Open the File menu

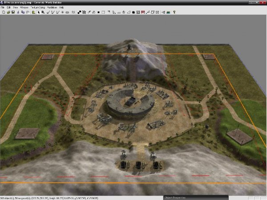click(3, 8)
